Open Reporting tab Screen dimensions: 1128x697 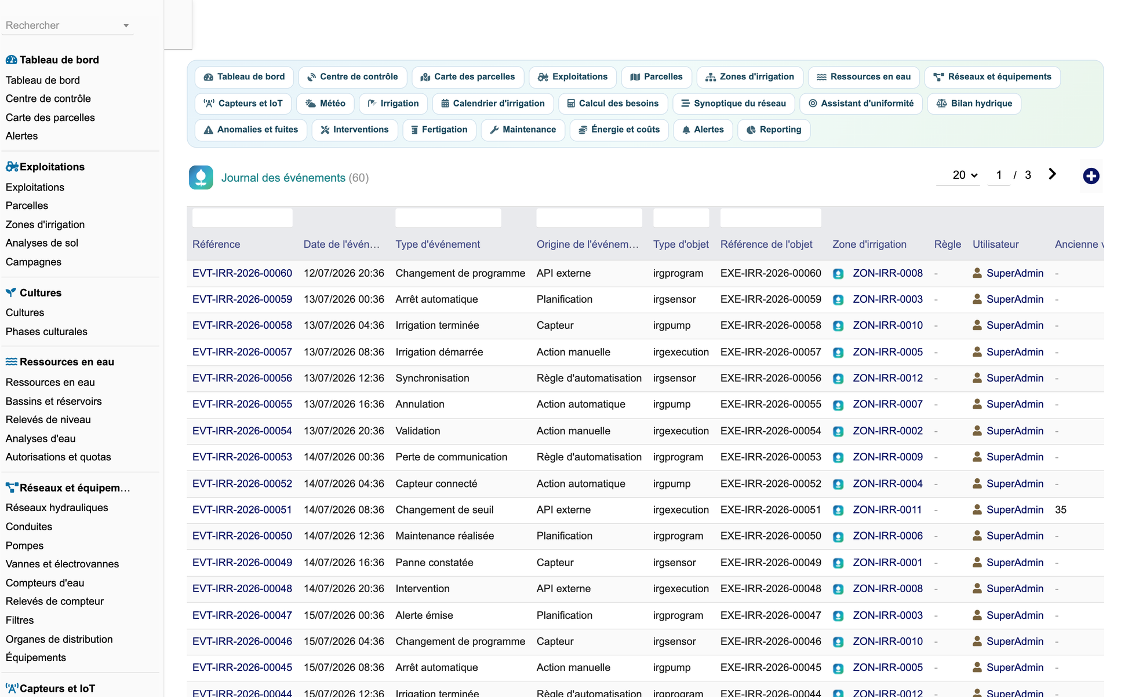[x=774, y=130]
